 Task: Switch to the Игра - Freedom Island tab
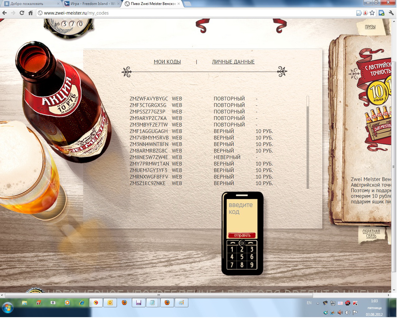point(93,4)
